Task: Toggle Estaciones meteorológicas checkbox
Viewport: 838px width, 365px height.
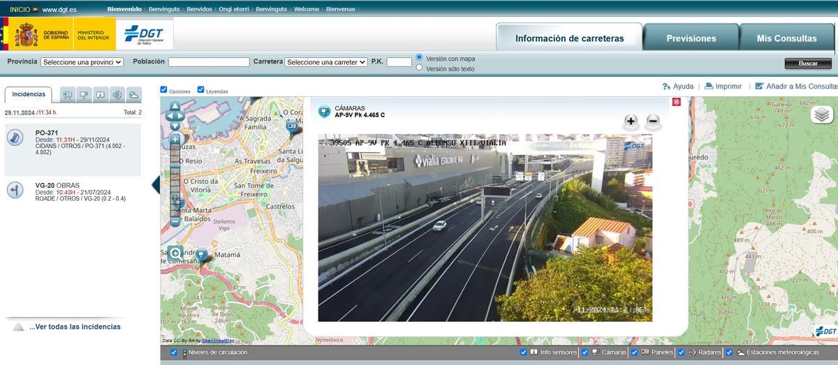Action: click(x=729, y=352)
